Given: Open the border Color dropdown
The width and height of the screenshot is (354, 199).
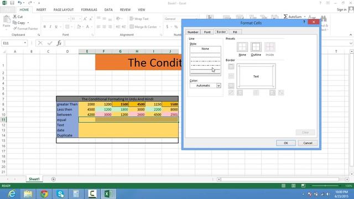Looking at the screenshot, I should tap(218, 86).
